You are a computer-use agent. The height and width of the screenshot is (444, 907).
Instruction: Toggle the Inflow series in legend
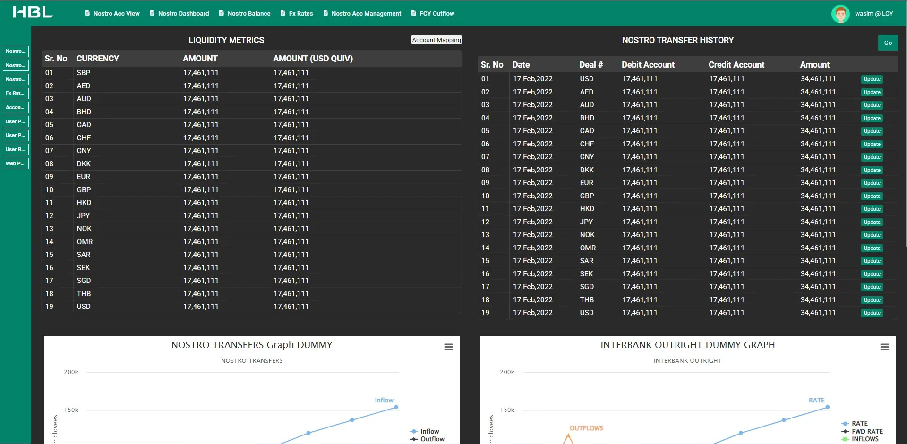click(x=425, y=431)
